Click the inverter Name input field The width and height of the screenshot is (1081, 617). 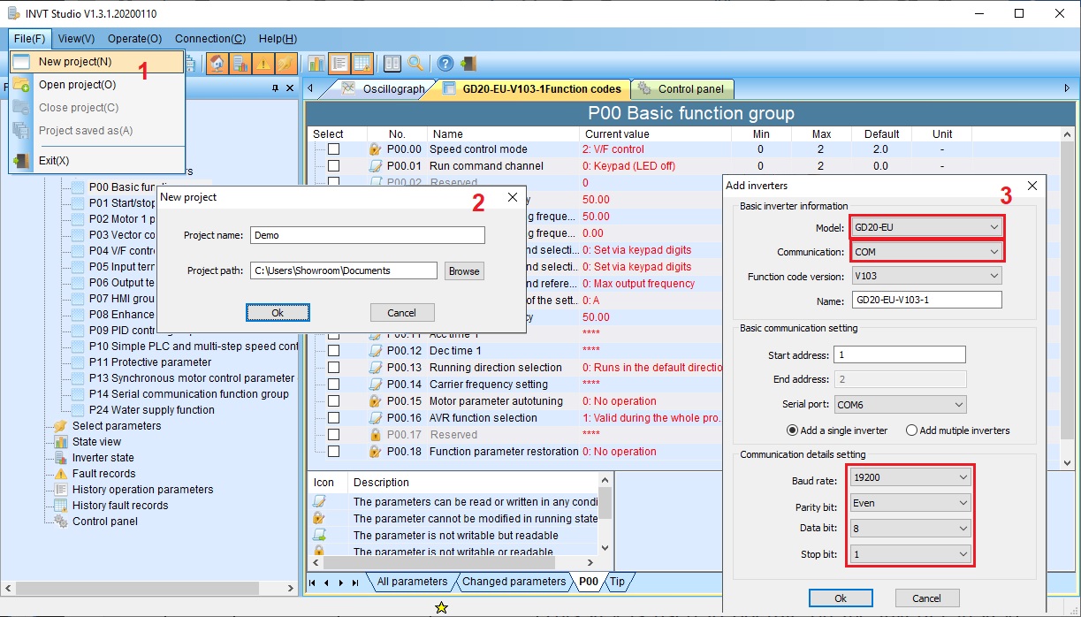pyautogui.click(x=926, y=301)
